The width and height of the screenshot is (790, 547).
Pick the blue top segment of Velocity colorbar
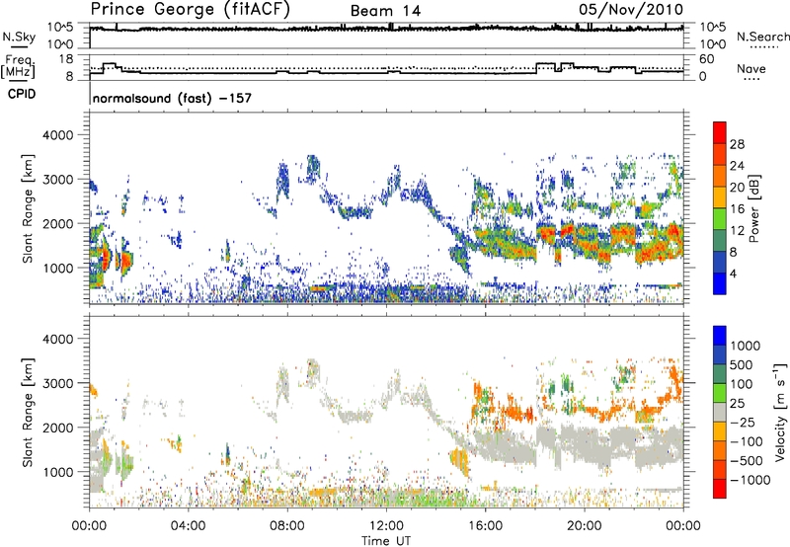coord(720,336)
